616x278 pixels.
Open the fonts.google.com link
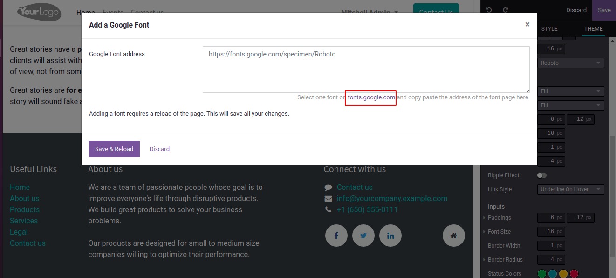(x=371, y=97)
